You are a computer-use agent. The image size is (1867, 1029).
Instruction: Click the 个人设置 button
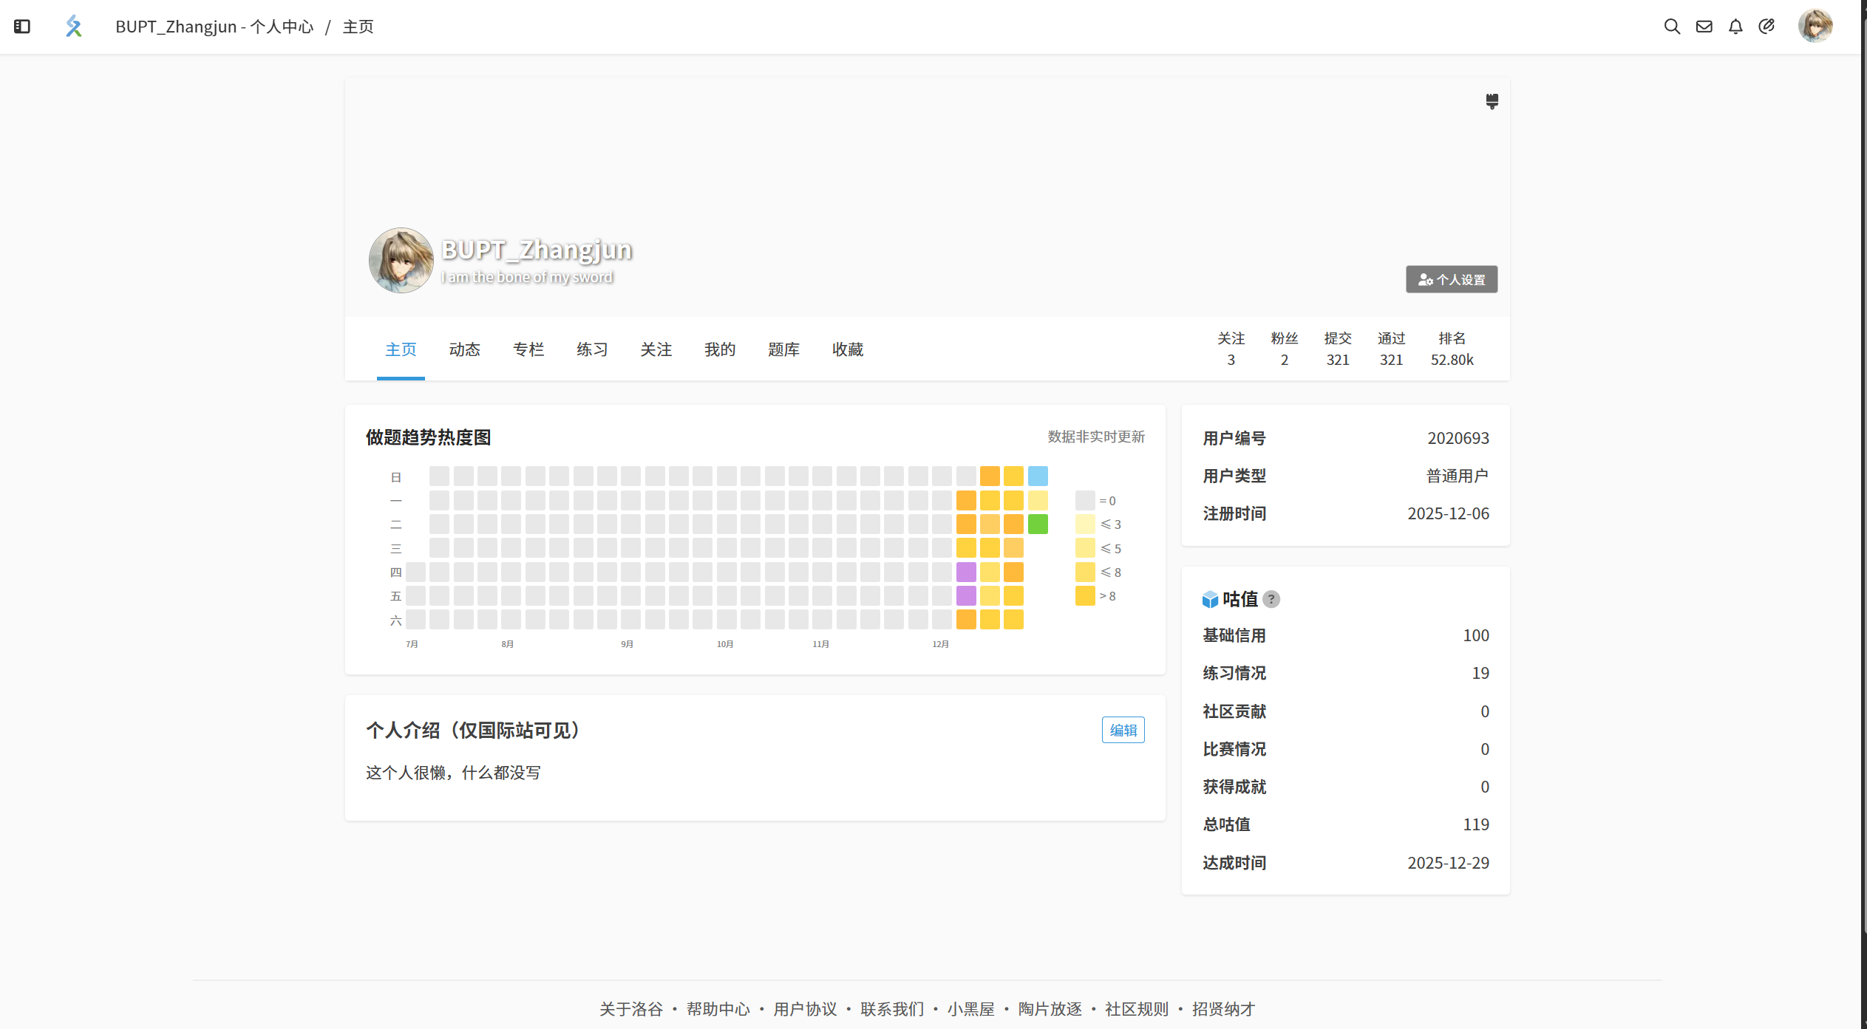(1451, 279)
